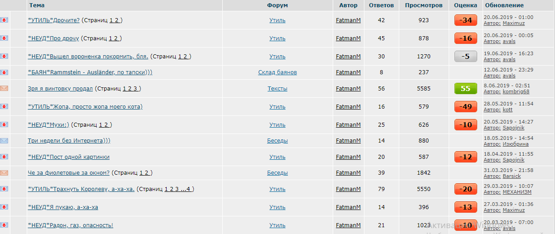Click the envelope icon beside "Че за фиолетовые за окном?"
This screenshot has width=555, height=234.
(x=4, y=173)
